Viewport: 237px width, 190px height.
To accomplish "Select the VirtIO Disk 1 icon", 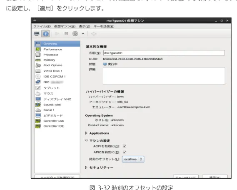I will [38, 71].
